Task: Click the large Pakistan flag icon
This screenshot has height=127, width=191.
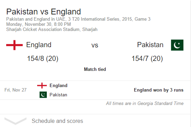Action: pos(177,45)
